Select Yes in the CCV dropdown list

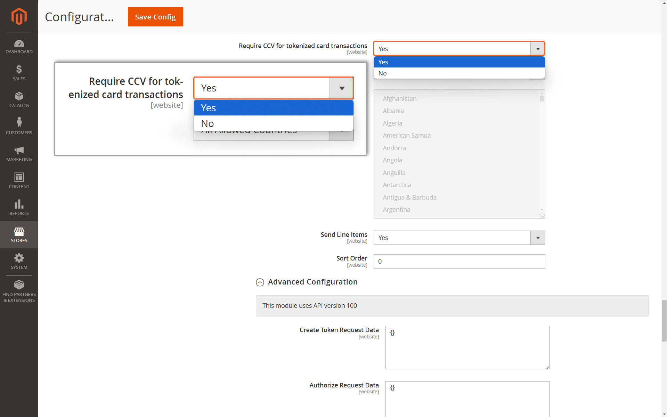459,62
